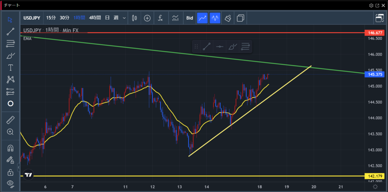Toggle the blue pulse line button
Viewport: 388px width, 192px height.
(215, 18)
